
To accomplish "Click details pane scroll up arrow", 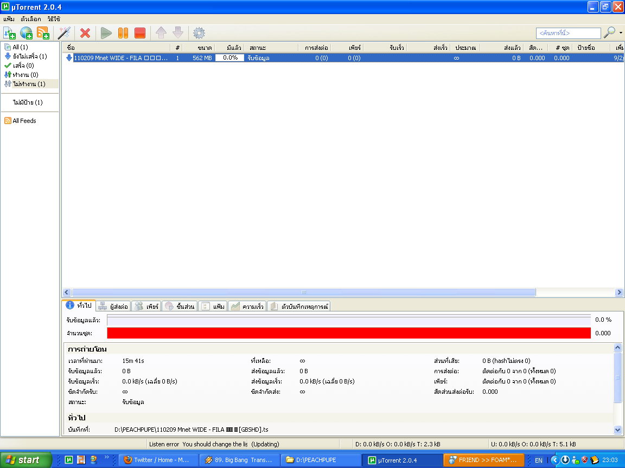I will [617, 347].
